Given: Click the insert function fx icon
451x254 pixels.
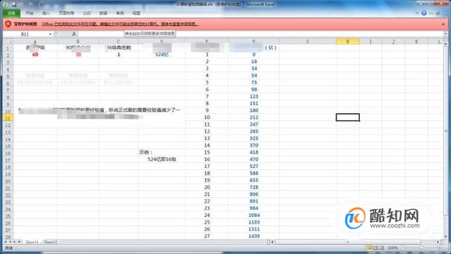Looking at the screenshot, I should 74,34.
